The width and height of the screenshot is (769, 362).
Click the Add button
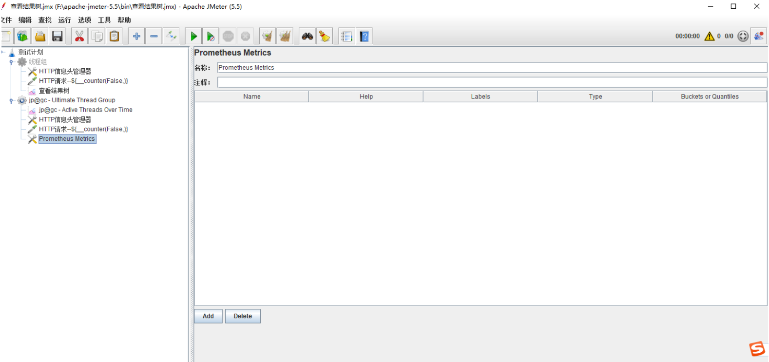[x=208, y=316]
